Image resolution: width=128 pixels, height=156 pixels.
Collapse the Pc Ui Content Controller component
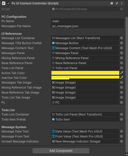click(x=0, y=3)
